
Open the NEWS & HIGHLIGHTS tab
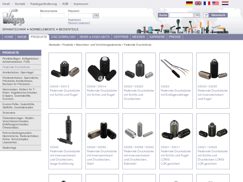[95, 37]
